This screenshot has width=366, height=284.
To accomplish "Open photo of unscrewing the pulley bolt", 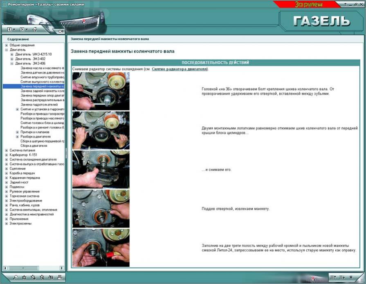I will [101, 91].
